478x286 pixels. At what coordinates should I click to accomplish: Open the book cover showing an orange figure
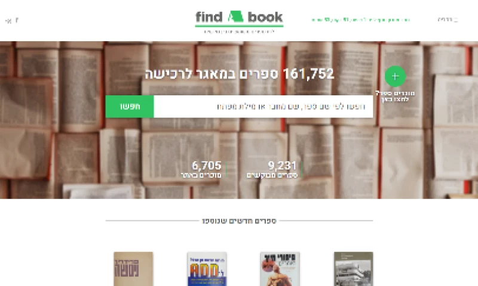pos(280,269)
